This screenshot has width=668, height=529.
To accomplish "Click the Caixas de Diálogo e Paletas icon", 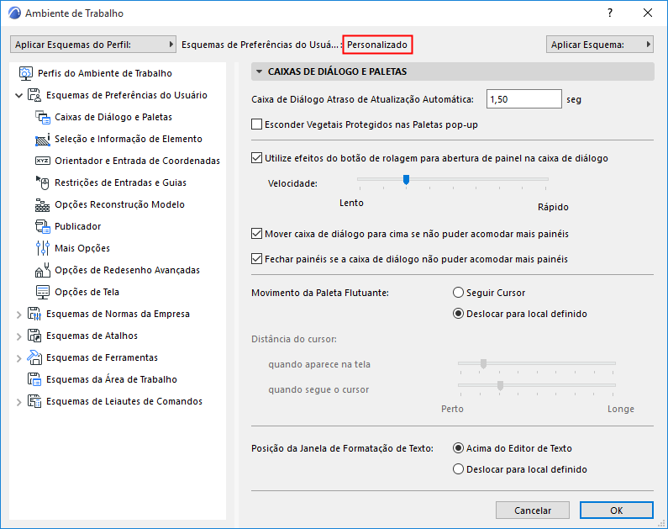I will coord(43,117).
